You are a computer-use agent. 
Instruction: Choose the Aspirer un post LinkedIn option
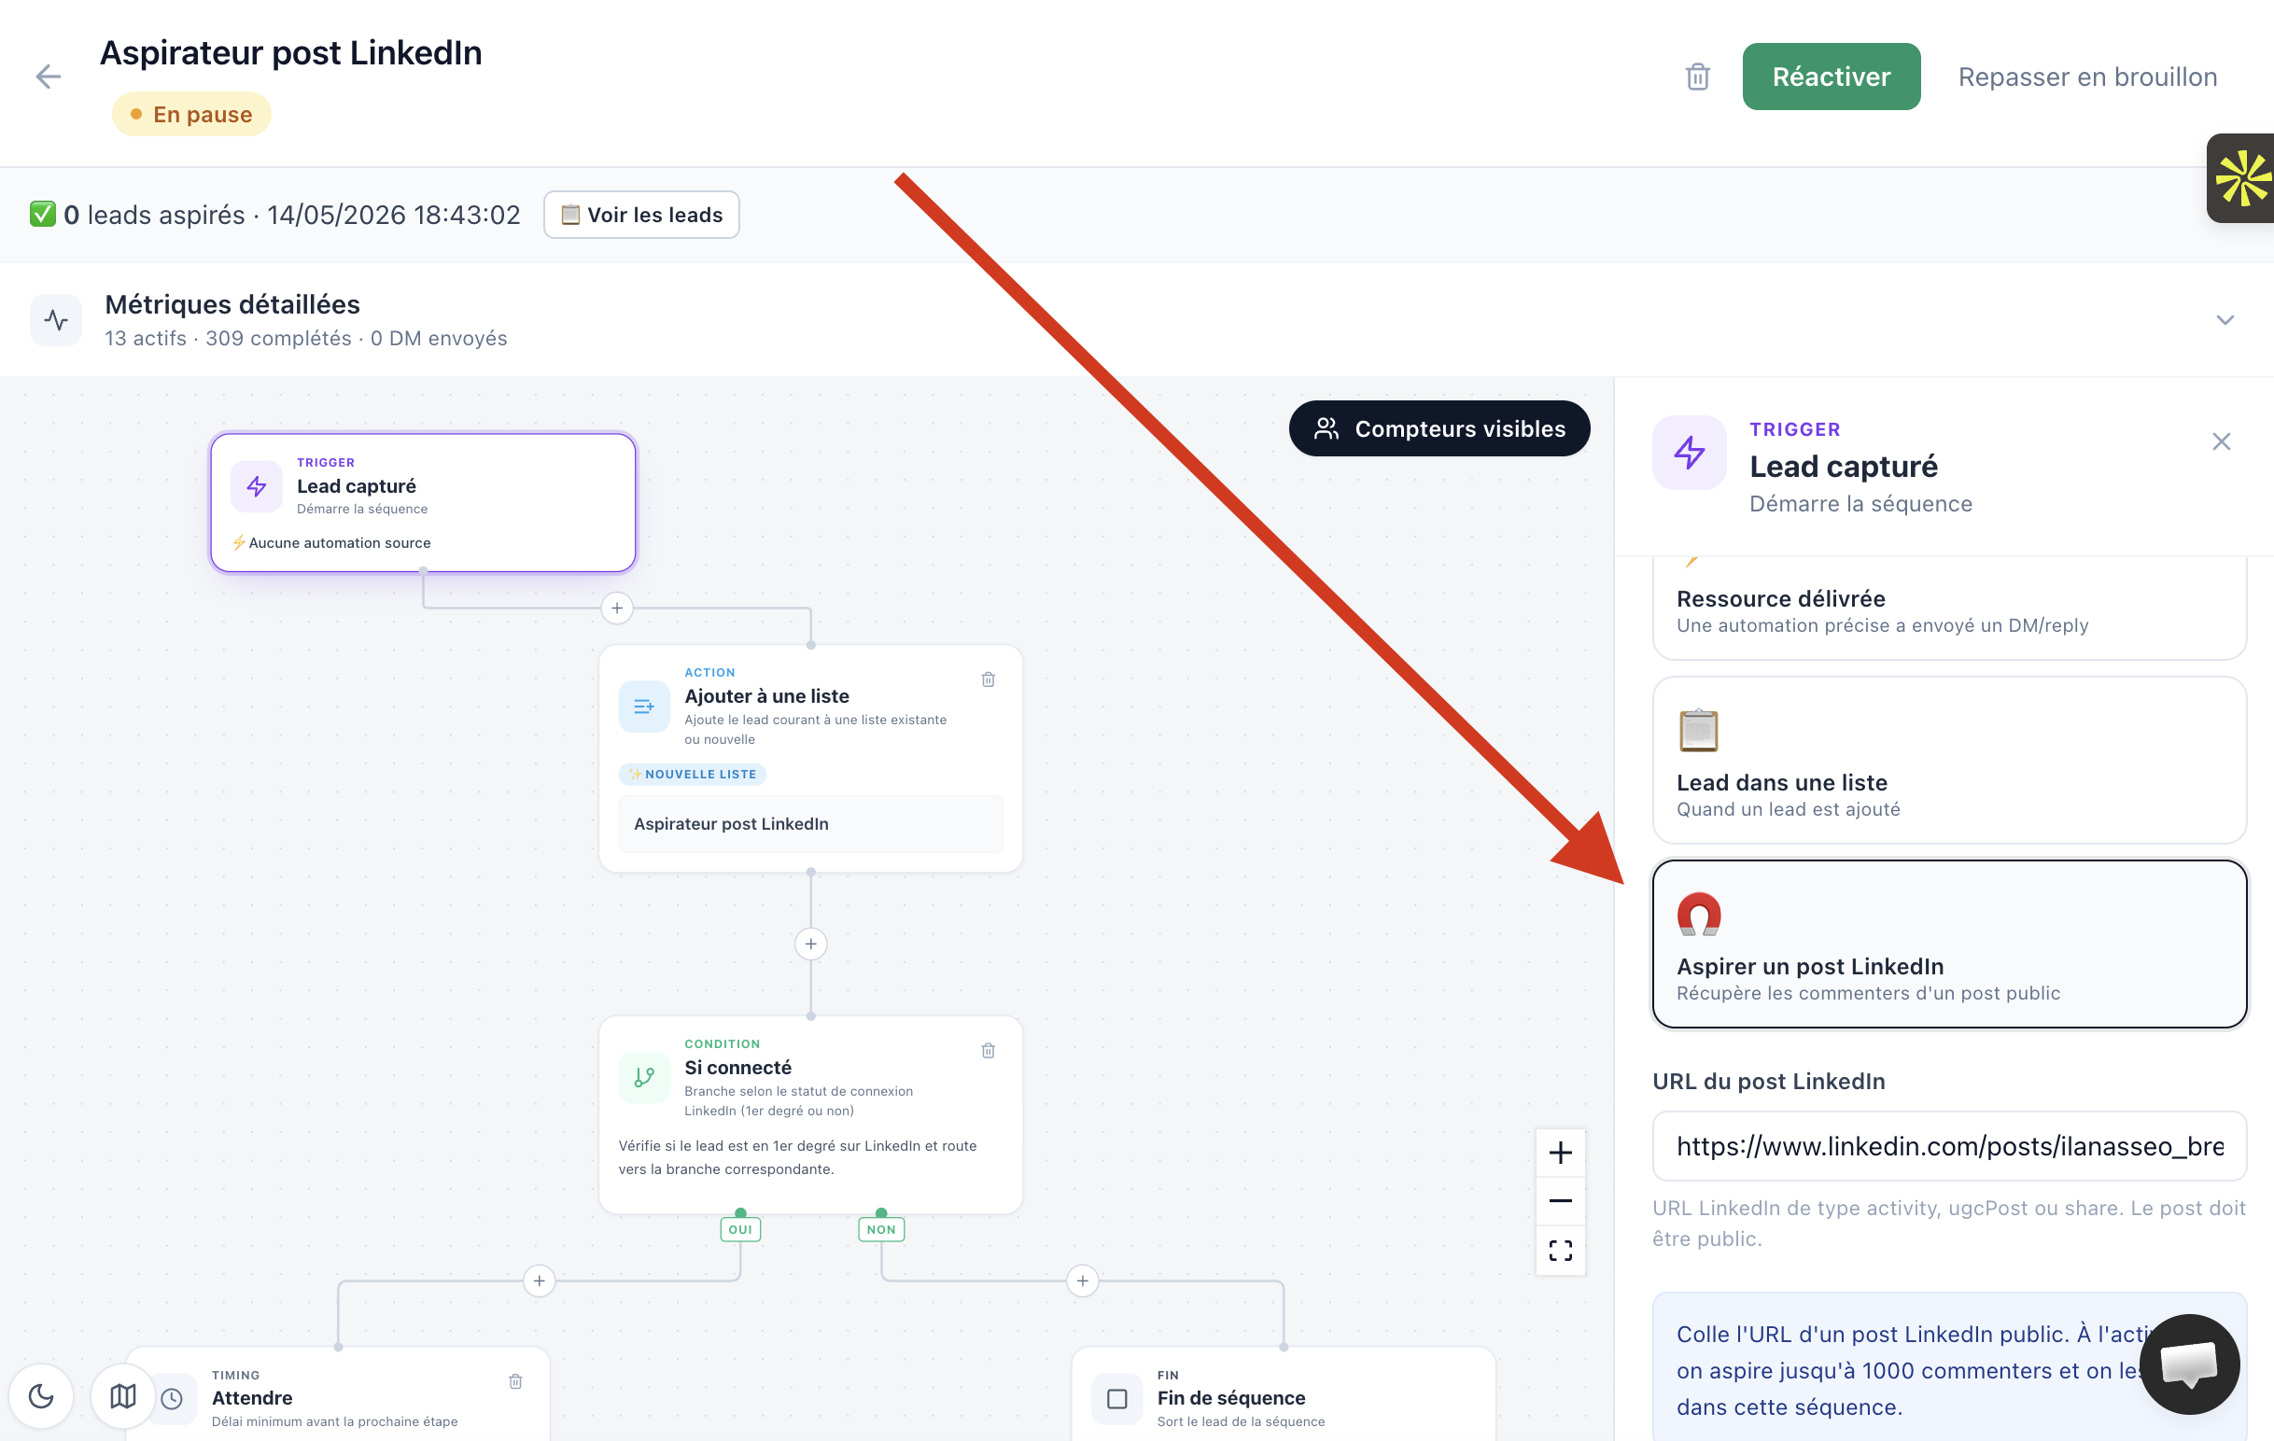point(1949,944)
